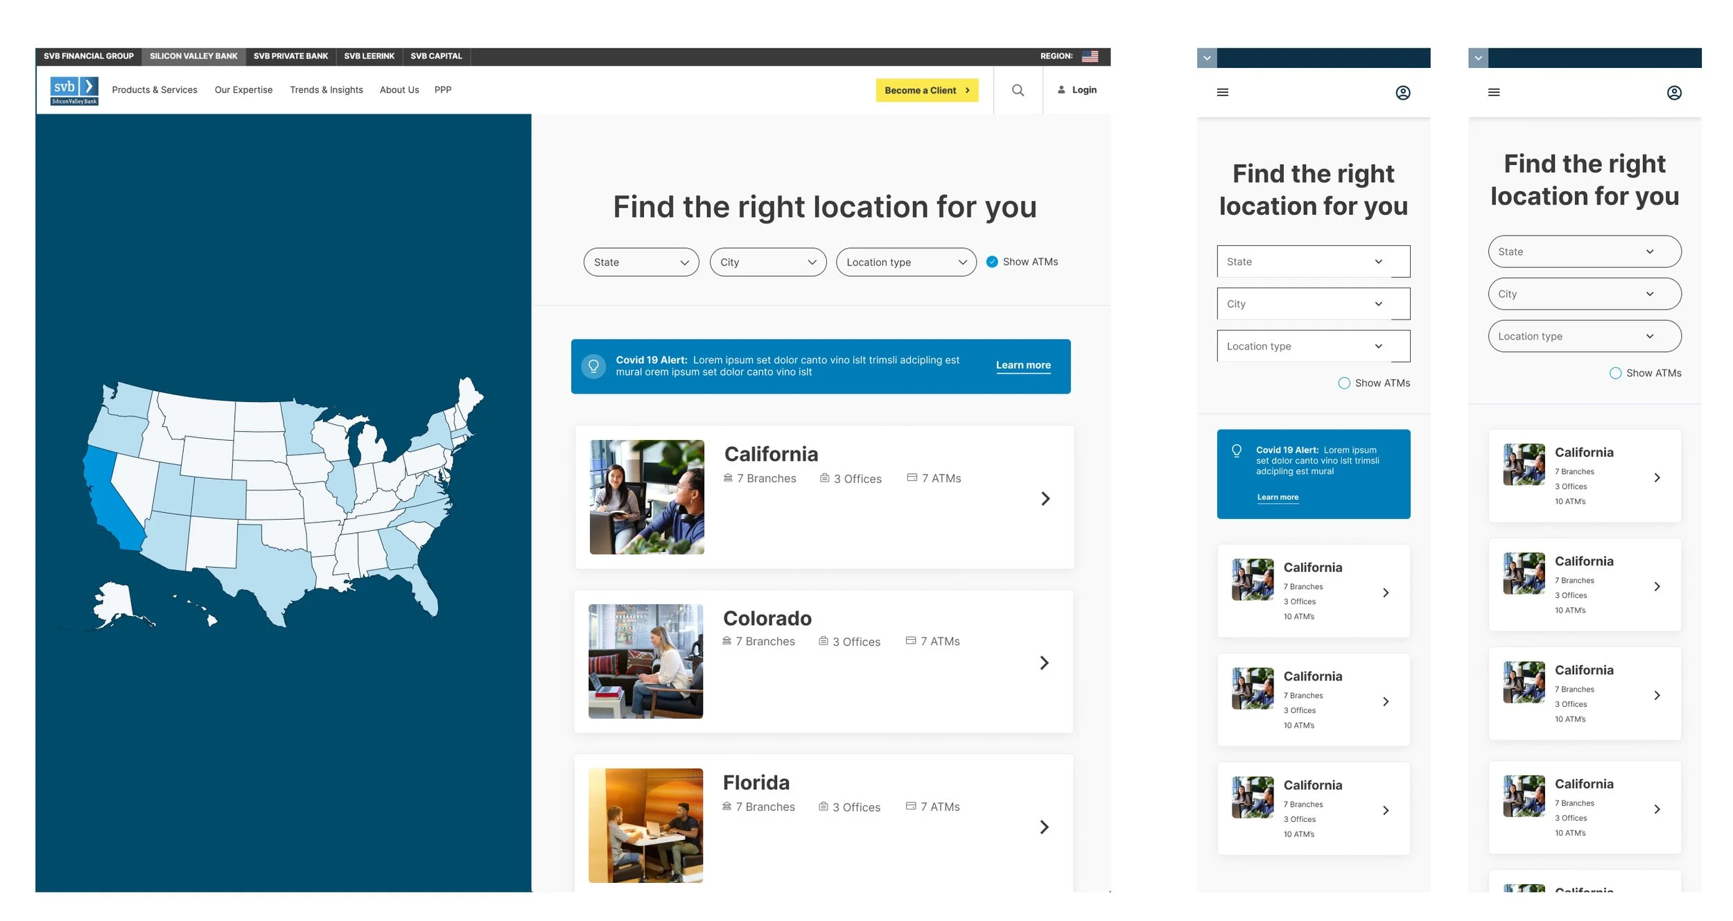1733x921 pixels.
Task: Open the Products & Services menu
Action: [155, 90]
